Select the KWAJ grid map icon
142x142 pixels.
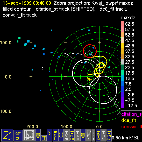(29, 135)
